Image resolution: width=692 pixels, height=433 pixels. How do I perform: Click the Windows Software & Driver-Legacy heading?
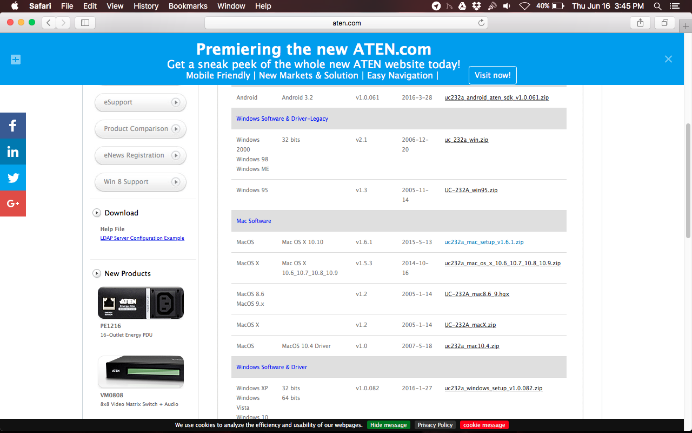tap(282, 119)
